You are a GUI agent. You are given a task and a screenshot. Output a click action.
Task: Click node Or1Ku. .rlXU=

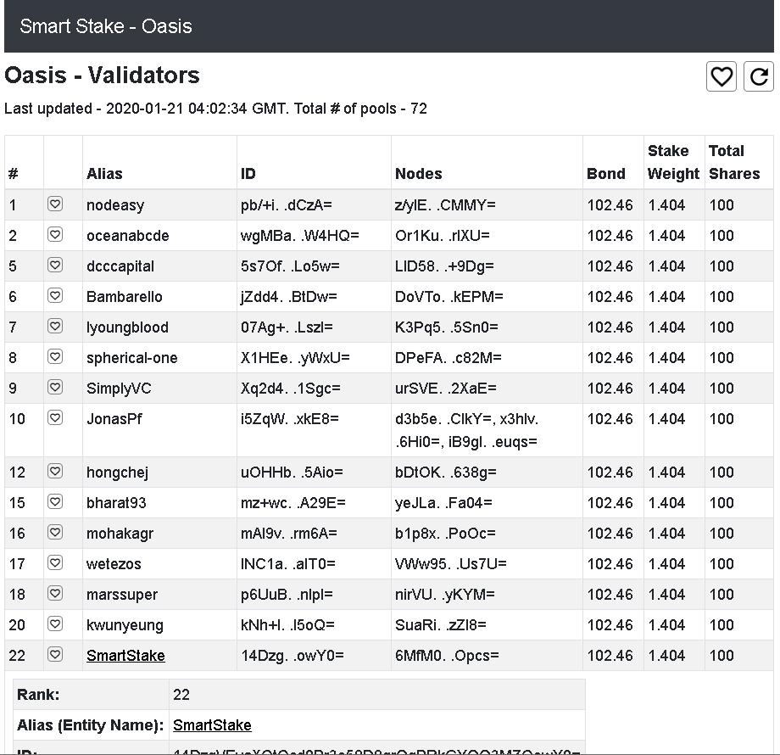(443, 236)
